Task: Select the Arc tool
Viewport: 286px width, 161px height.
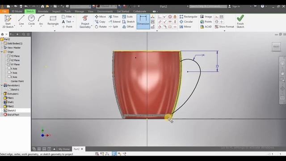Action: 41,20
